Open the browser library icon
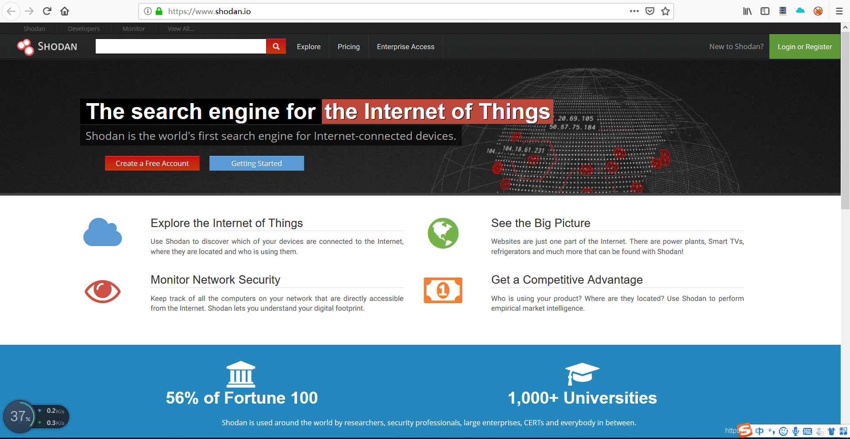The image size is (850, 439). [747, 11]
